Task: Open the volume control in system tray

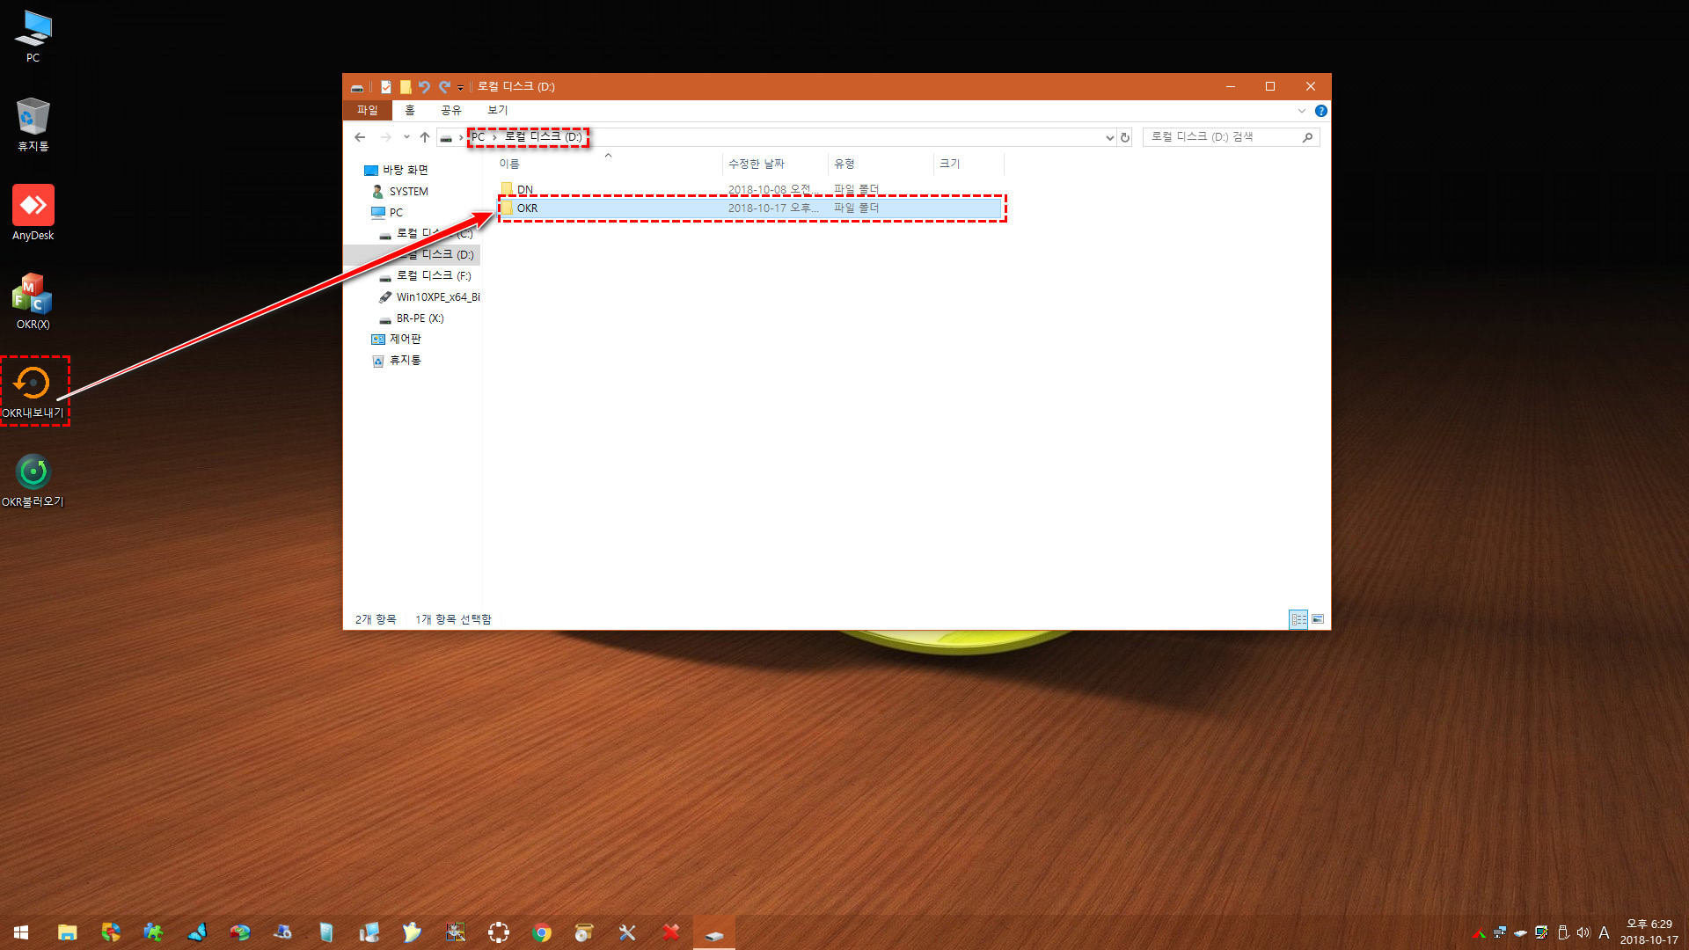Action: [x=1583, y=932]
